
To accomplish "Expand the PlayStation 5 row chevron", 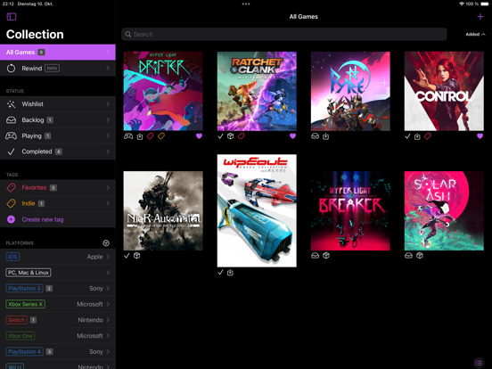I will (108, 289).
